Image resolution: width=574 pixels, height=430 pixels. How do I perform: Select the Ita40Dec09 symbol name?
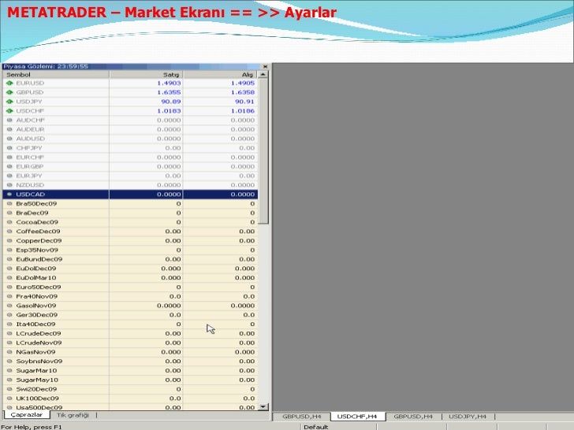[x=35, y=324]
